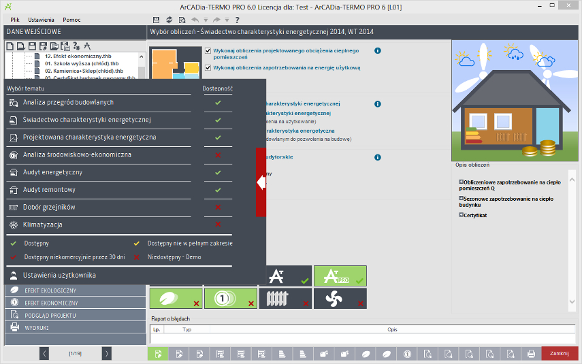Select '01. Szkoła wyższa (chłód).thb' in tree
This screenshot has height=364, width=582.
point(82,64)
